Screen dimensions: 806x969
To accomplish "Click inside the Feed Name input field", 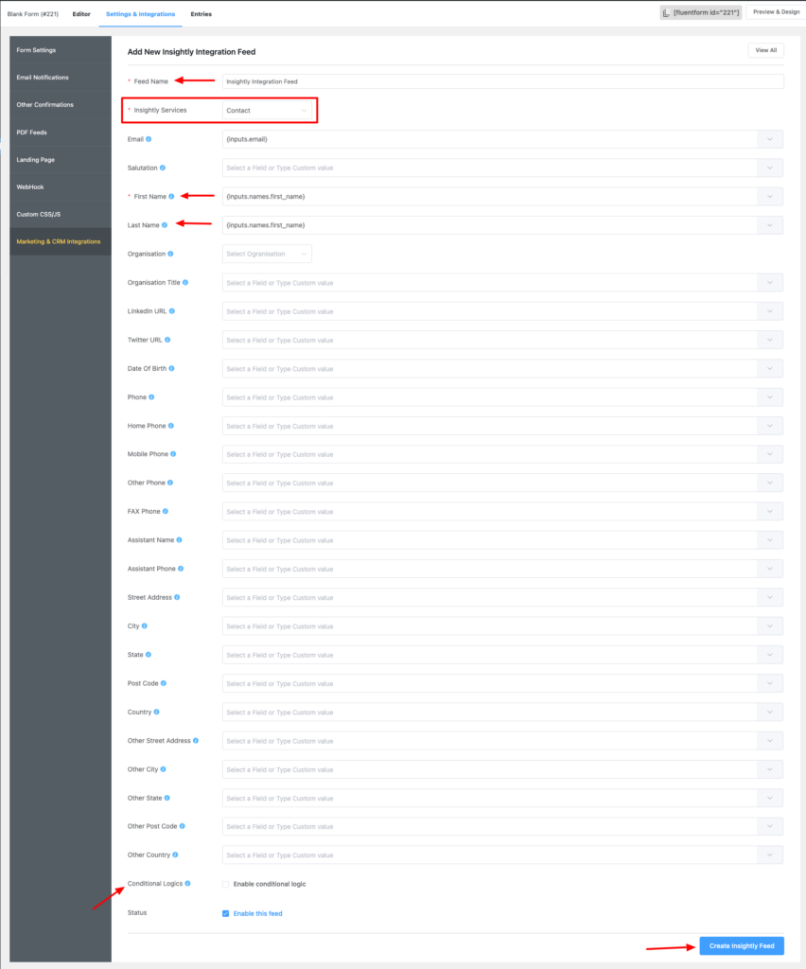I will 501,80.
